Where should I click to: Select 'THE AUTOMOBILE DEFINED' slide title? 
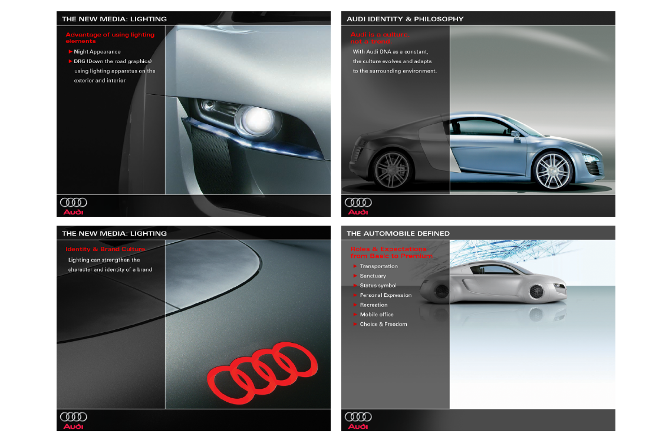click(x=398, y=233)
